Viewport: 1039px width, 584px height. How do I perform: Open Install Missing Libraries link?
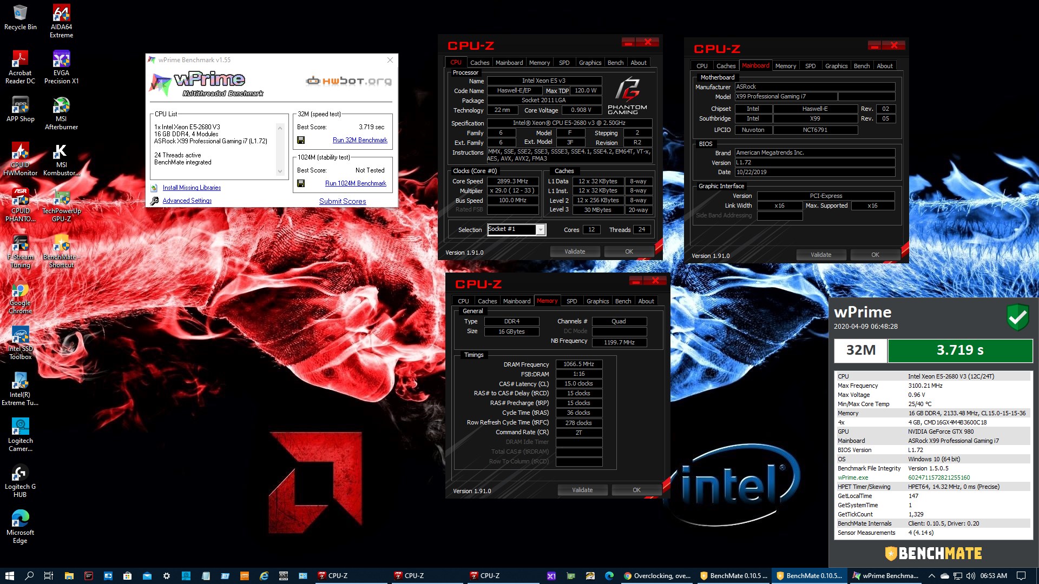pos(192,188)
